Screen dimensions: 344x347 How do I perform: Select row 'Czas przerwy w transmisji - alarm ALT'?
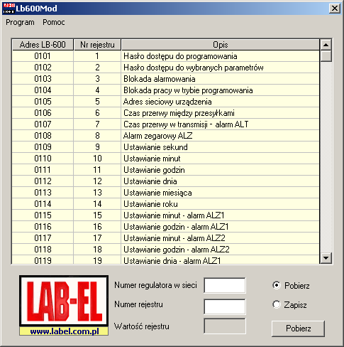coord(165,124)
